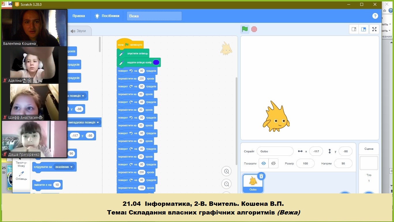
Task: Open Посібники tutorials
Action: pos(107,16)
